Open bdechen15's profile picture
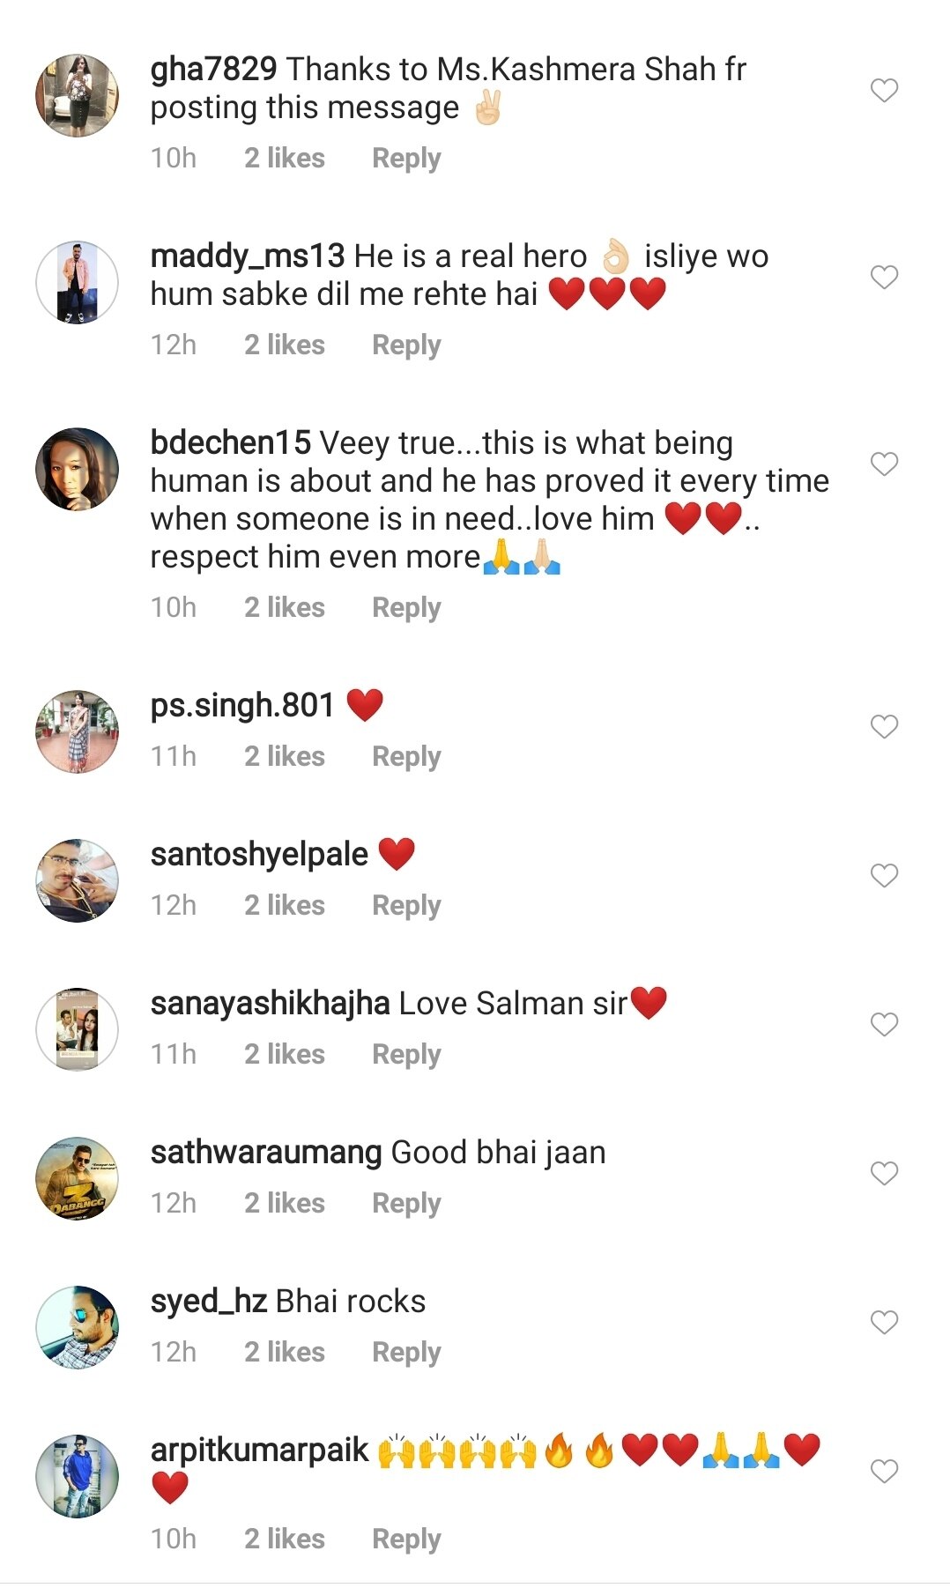Viewport: 950px width, 1588px height. coord(78,469)
